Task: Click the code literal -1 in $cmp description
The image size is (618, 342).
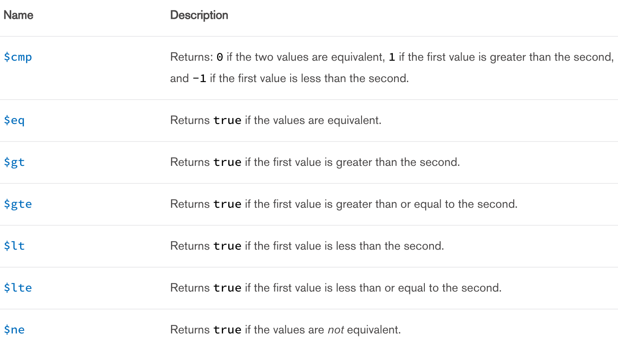Action: click(200, 78)
